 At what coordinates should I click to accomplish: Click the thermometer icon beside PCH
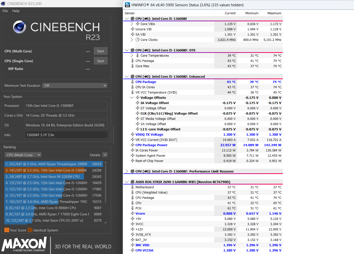(132, 208)
